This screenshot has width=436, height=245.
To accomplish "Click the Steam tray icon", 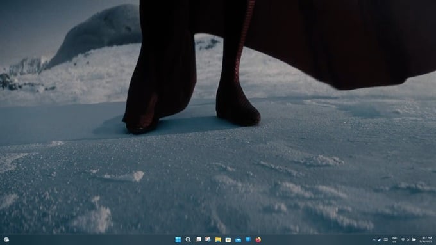I will click(380, 240).
